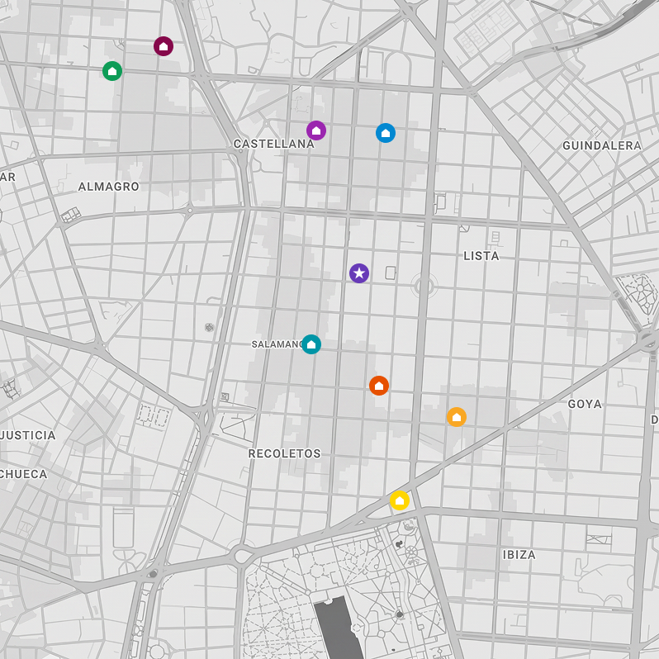
Task: Click the SALAMANCA district label
Action: 277,344
